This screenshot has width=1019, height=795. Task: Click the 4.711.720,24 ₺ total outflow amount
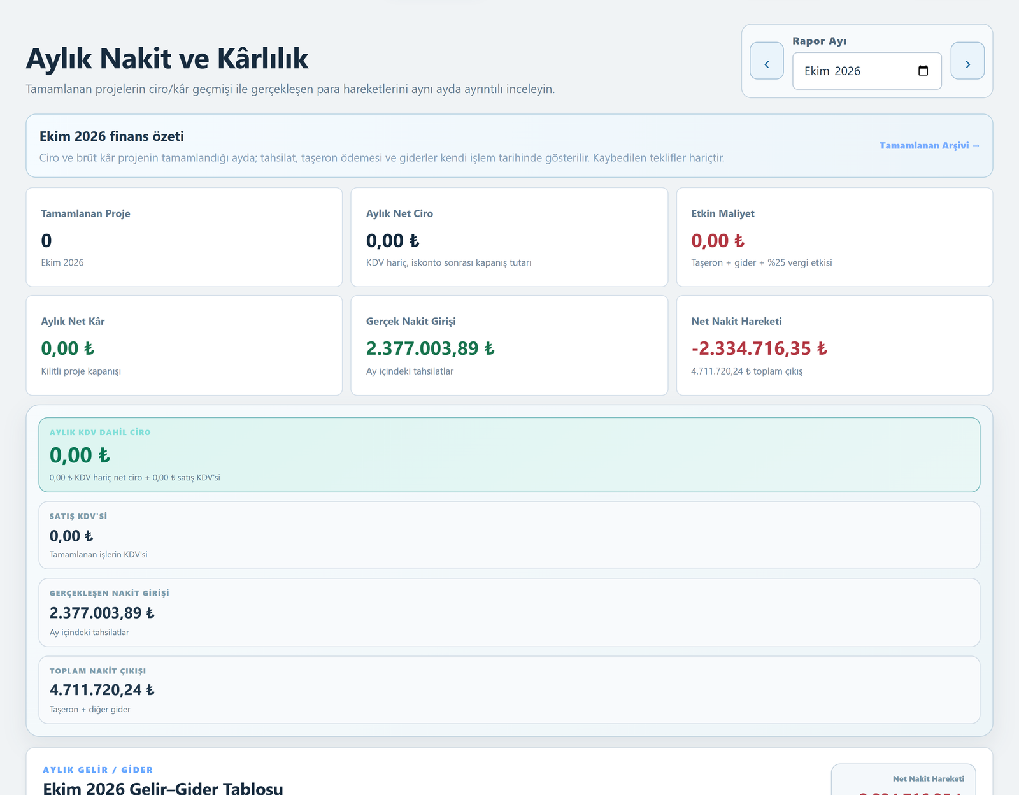(102, 690)
